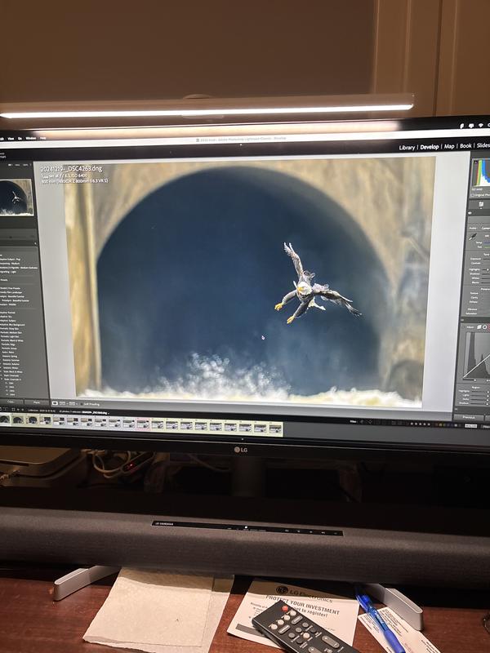490x653 pixels.
Task: Click the first filmstrip thumbnail
Action: [x=7, y=420]
